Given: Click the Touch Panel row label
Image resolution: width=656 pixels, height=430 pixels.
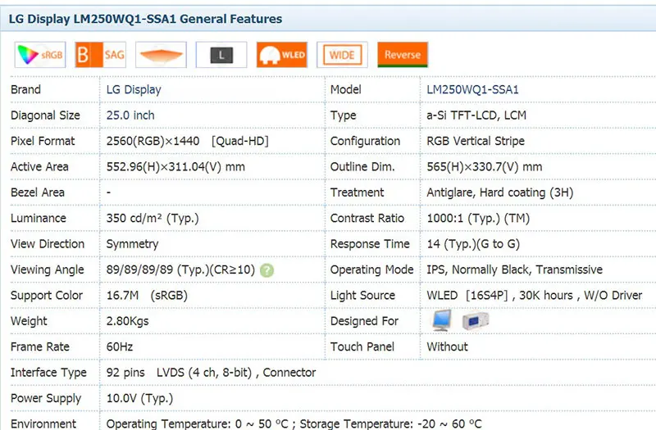Looking at the screenshot, I should point(362,346).
